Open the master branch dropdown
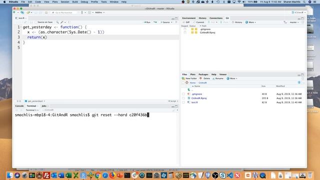The width and height of the screenshot is (320, 180). pos(294,22)
